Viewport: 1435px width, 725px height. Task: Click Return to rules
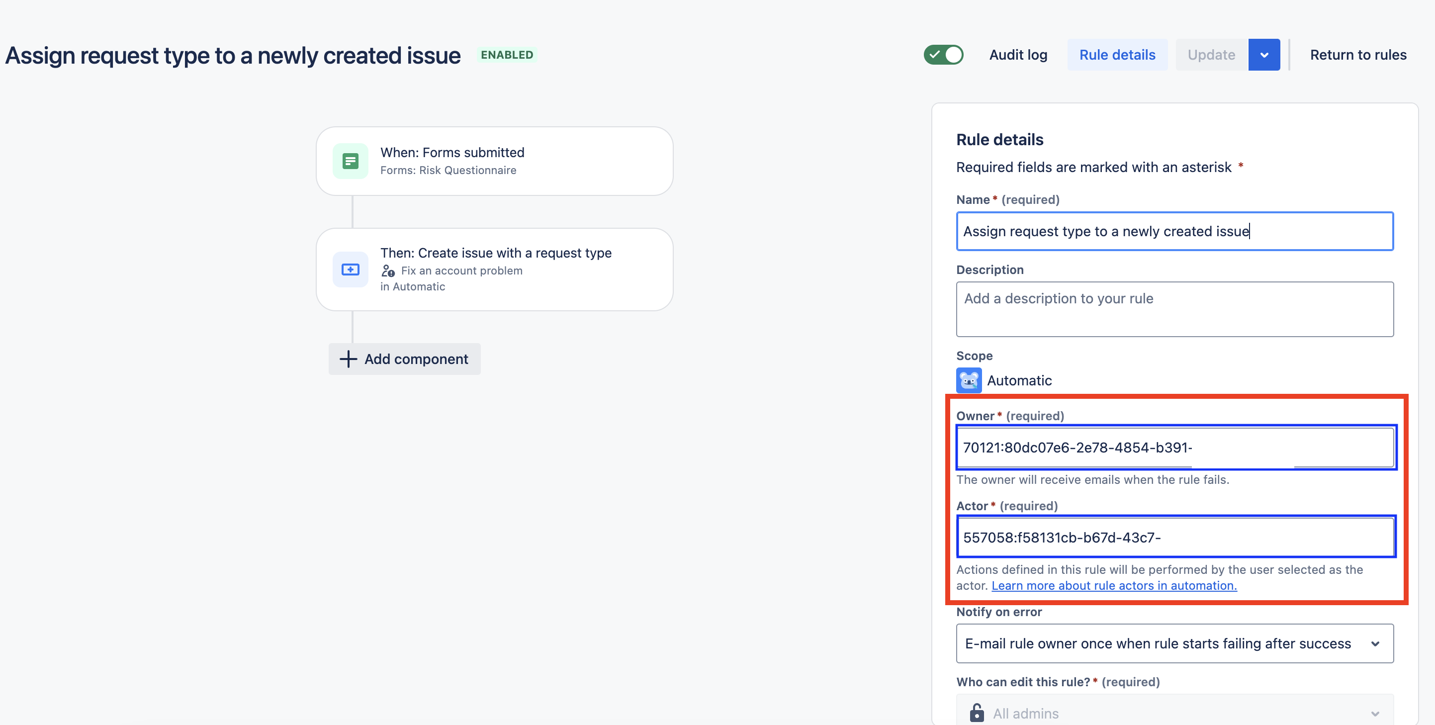click(x=1358, y=55)
